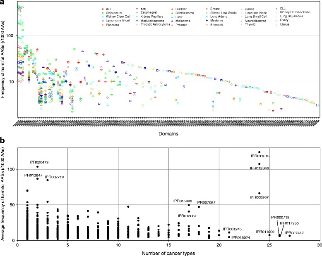This screenshot has height=256, width=322.
Task: Select the Breast legend label
Action: 215,9
